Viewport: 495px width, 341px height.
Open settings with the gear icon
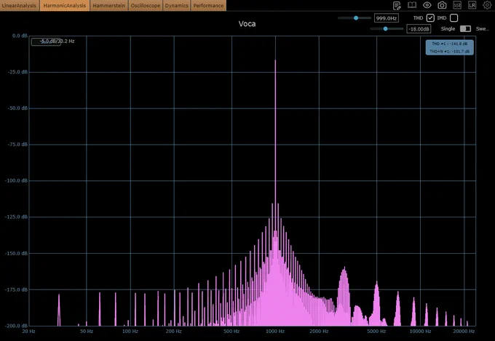pyautogui.click(x=487, y=5)
